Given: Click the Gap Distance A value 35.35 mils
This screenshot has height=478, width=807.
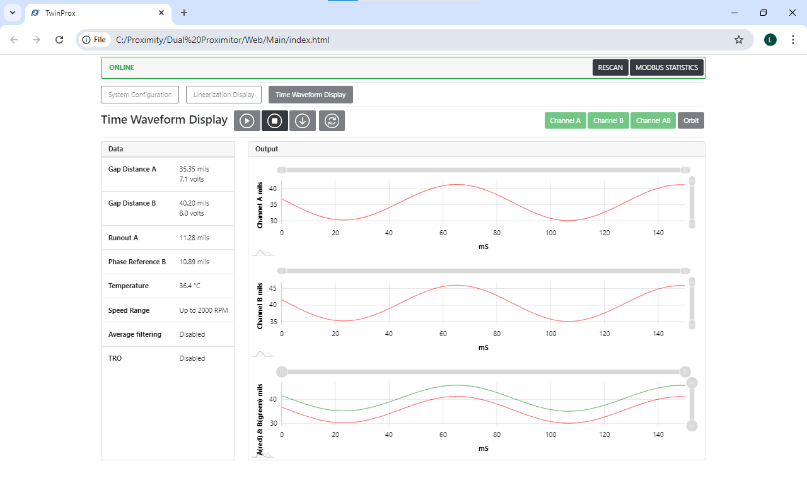Looking at the screenshot, I should (x=194, y=169).
